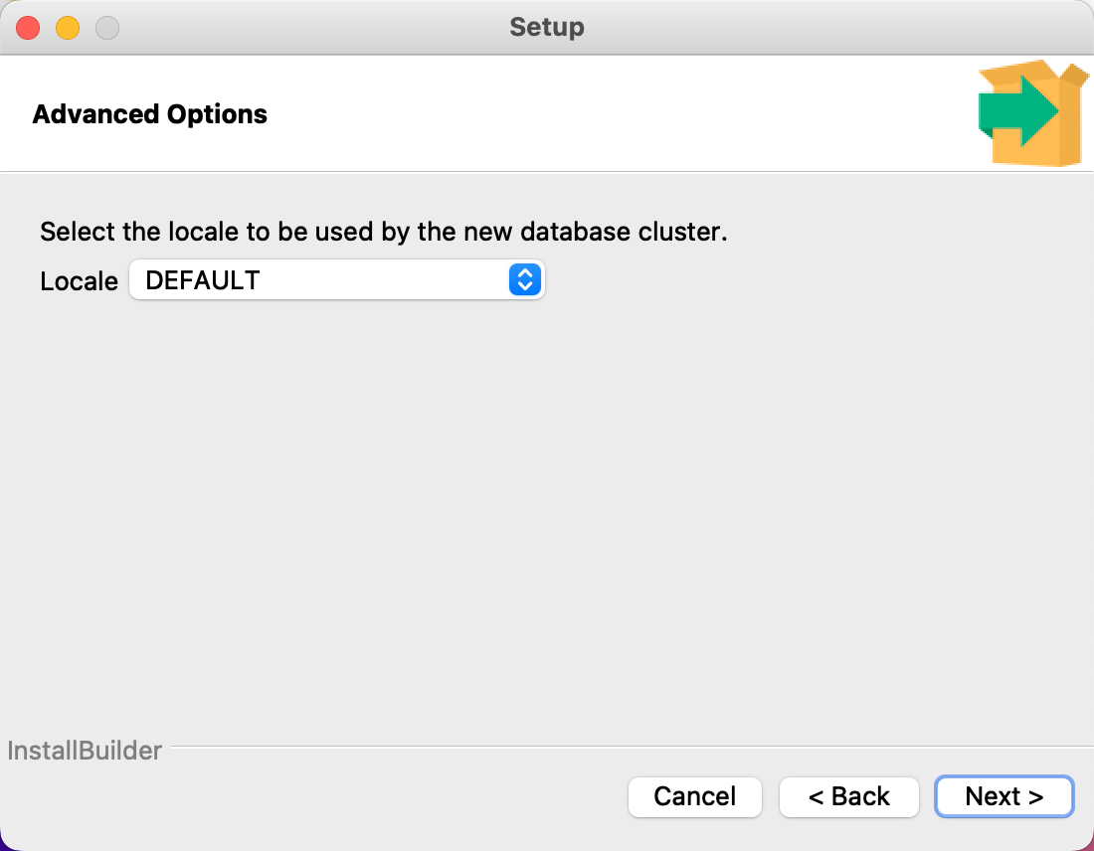Click the DEFAULT text in Locale selector
The height and width of the screenshot is (851, 1094).
click(202, 280)
